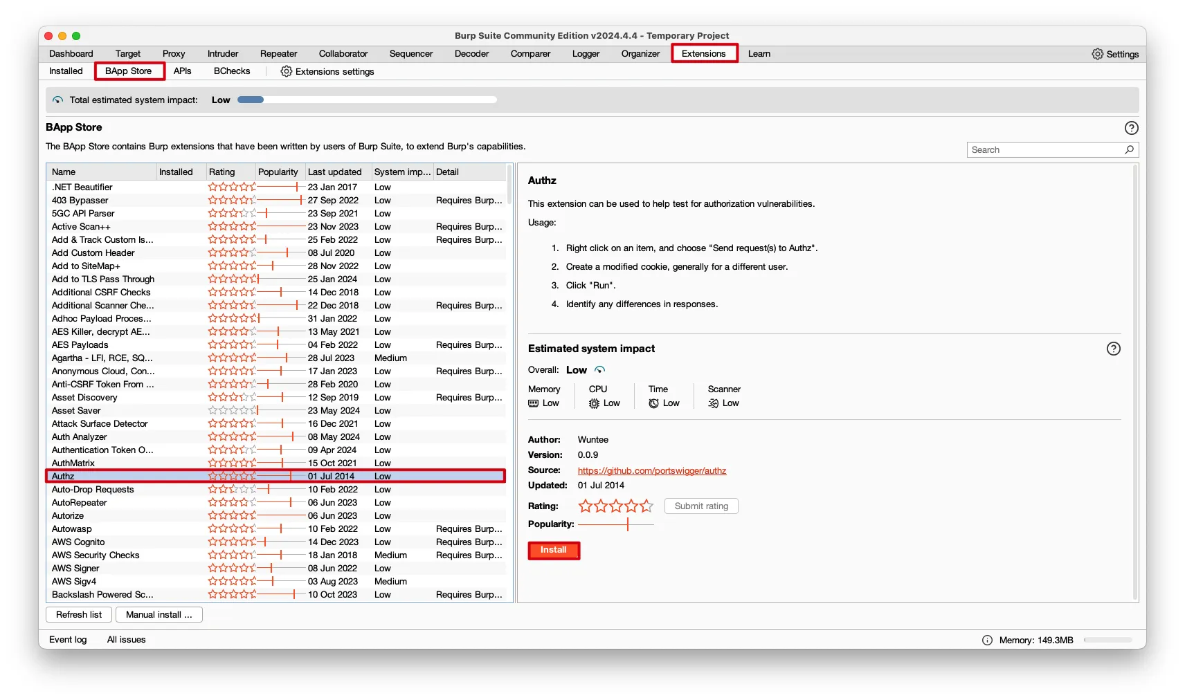
Task: Sort by the Rating column header
Action: coord(230,172)
